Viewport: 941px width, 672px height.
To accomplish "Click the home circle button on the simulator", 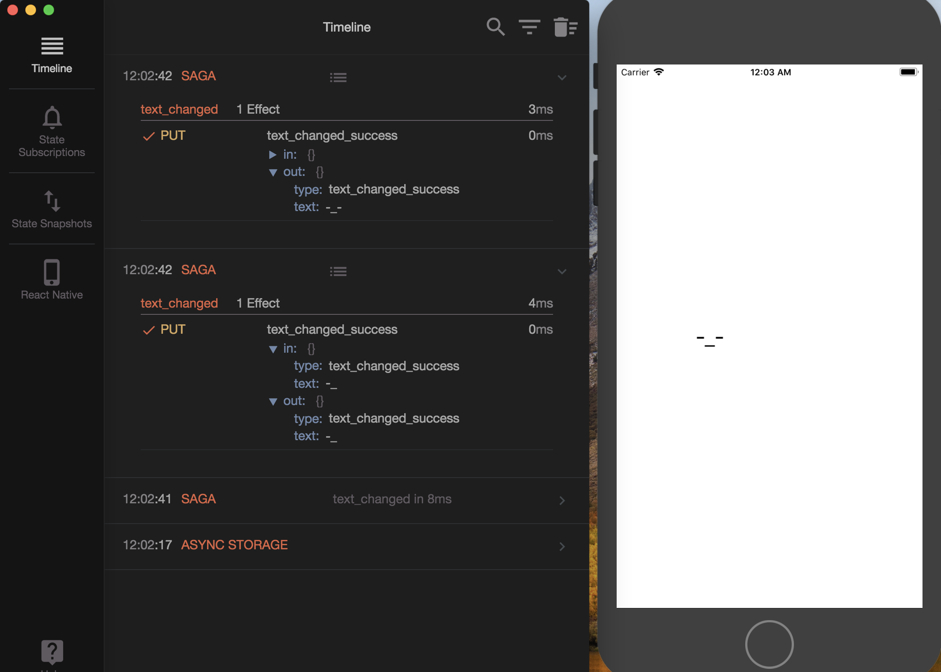I will (x=769, y=644).
